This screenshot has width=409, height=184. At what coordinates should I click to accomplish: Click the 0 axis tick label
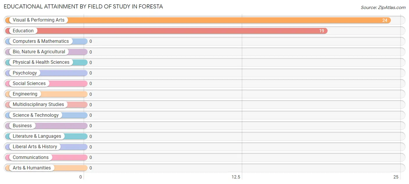pyautogui.click(x=81, y=177)
